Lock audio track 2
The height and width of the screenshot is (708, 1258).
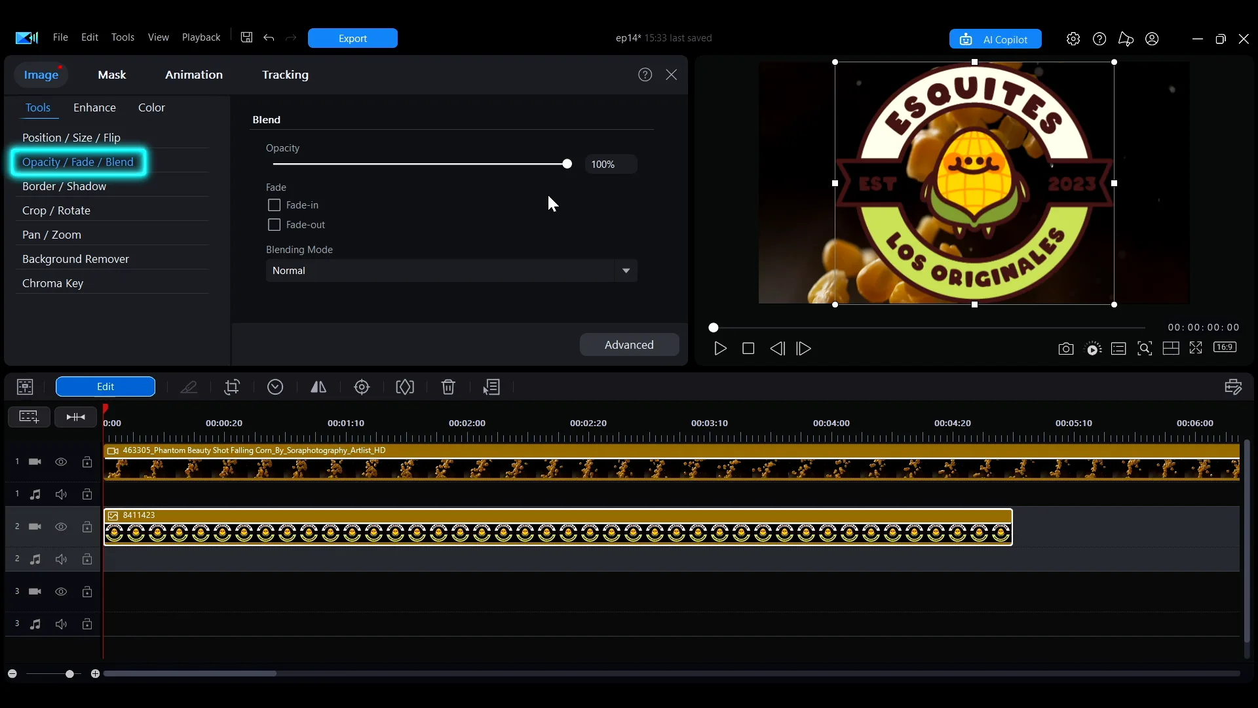(x=86, y=559)
